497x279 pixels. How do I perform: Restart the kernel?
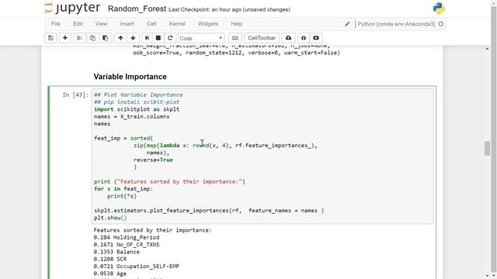[170, 38]
